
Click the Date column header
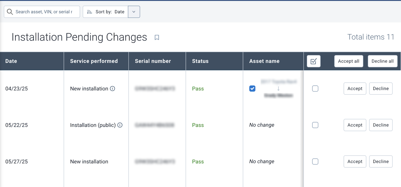click(11, 61)
